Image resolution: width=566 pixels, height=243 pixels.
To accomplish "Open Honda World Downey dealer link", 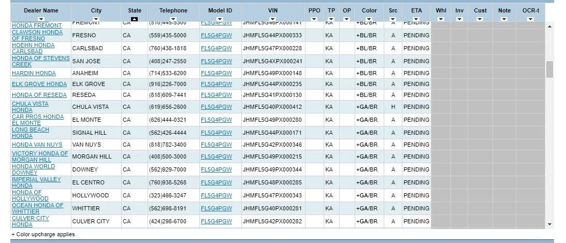I will [33, 170].
